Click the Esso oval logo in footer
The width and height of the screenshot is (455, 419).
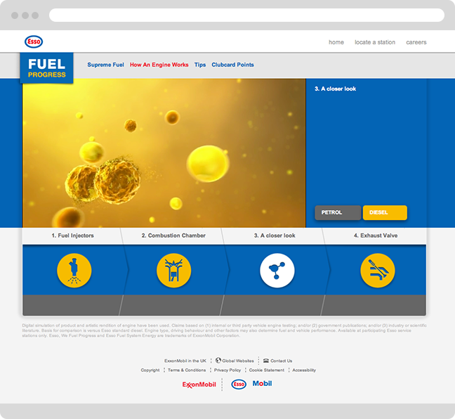239,384
